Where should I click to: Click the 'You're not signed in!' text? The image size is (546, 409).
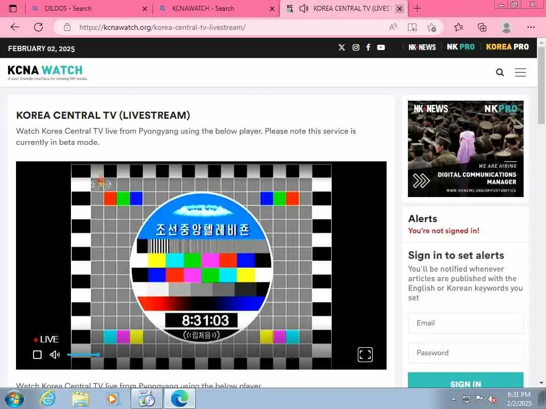[444, 231]
